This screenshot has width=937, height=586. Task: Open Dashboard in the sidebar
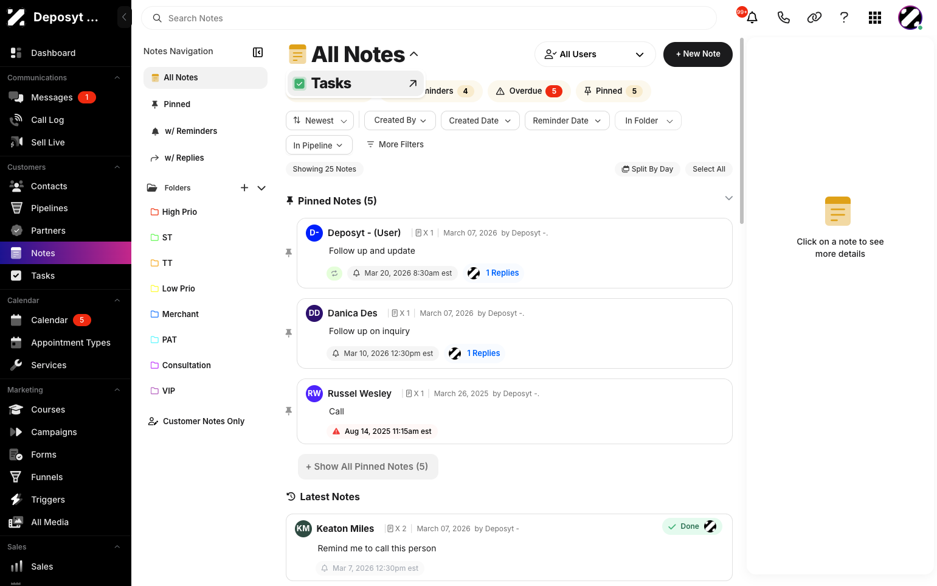(66, 53)
